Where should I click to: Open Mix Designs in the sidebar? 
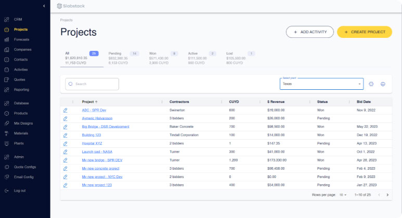[23, 123]
